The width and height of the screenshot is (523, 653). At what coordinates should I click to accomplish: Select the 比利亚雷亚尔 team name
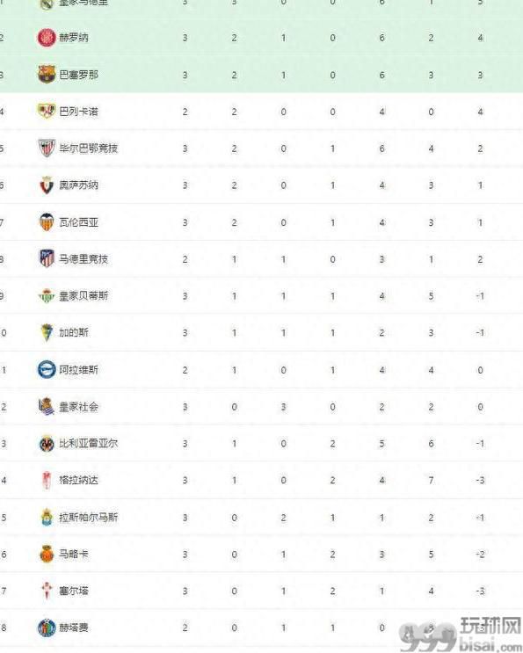point(88,444)
